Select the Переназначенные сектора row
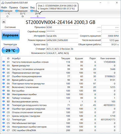121x134 pixels. tap(59, 73)
